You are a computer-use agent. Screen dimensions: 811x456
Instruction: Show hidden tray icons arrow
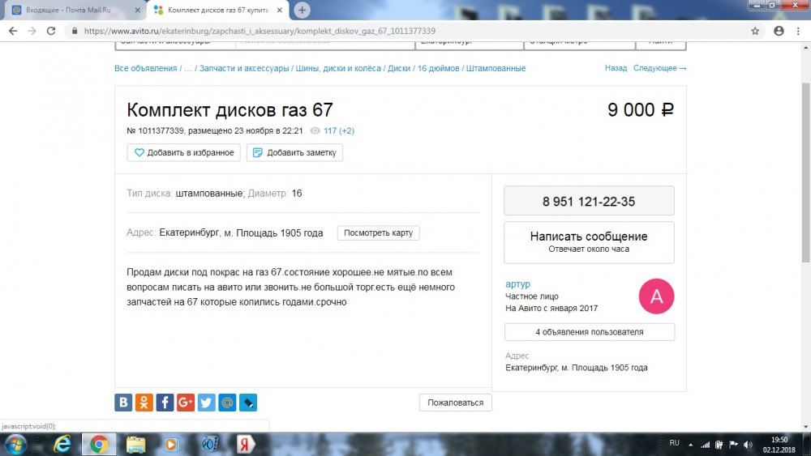690,445
